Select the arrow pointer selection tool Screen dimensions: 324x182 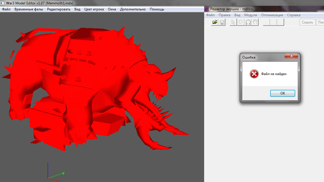[x=233, y=22]
